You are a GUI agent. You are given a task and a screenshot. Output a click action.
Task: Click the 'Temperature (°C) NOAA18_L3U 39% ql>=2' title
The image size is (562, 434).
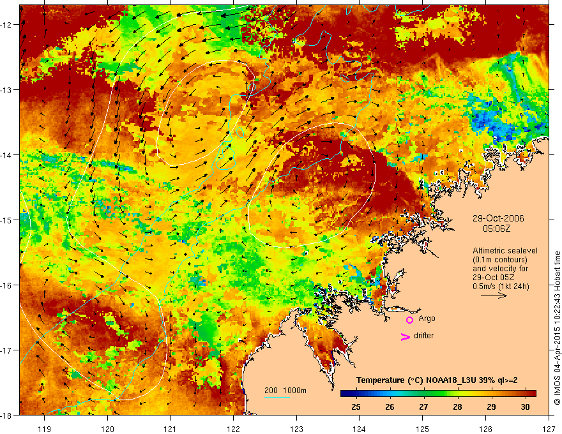point(437,380)
